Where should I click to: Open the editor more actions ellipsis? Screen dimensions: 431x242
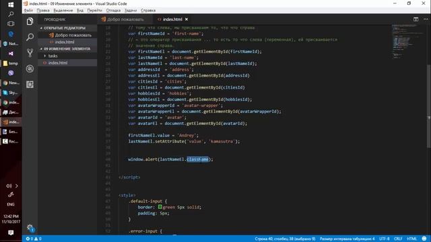(426, 19)
